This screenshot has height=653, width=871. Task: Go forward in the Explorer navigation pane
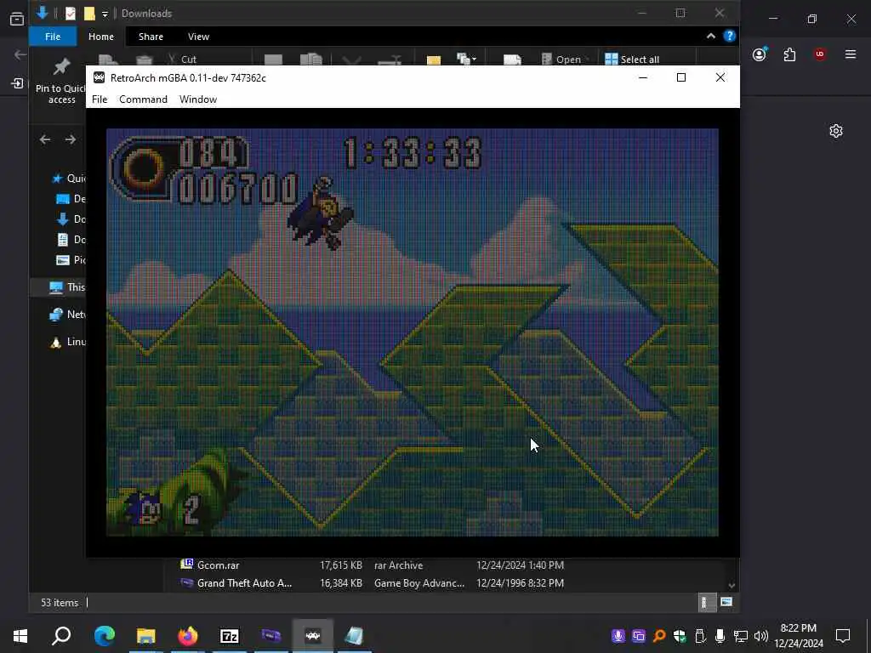coord(70,139)
